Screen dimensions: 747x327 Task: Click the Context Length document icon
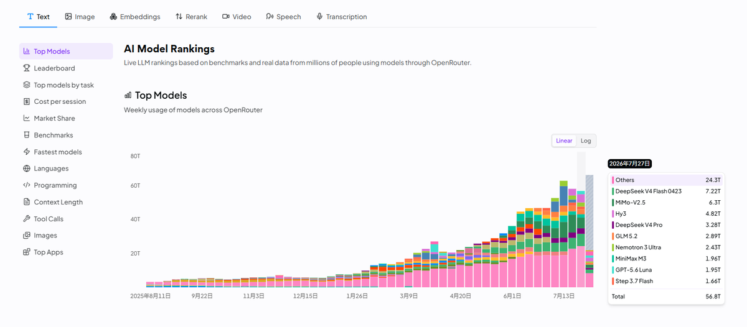point(27,202)
